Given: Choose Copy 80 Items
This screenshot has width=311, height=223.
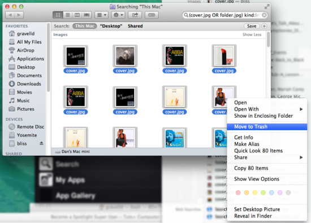Looking at the screenshot, I should [x=267, y=168].
